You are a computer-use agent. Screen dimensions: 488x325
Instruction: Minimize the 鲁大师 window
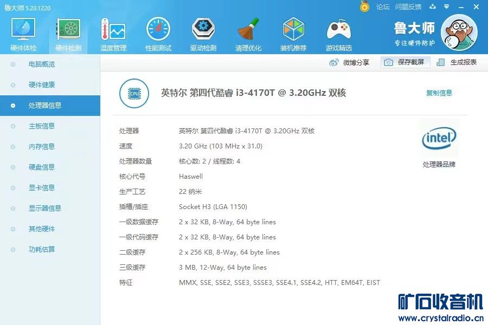(x=461, y=7)
